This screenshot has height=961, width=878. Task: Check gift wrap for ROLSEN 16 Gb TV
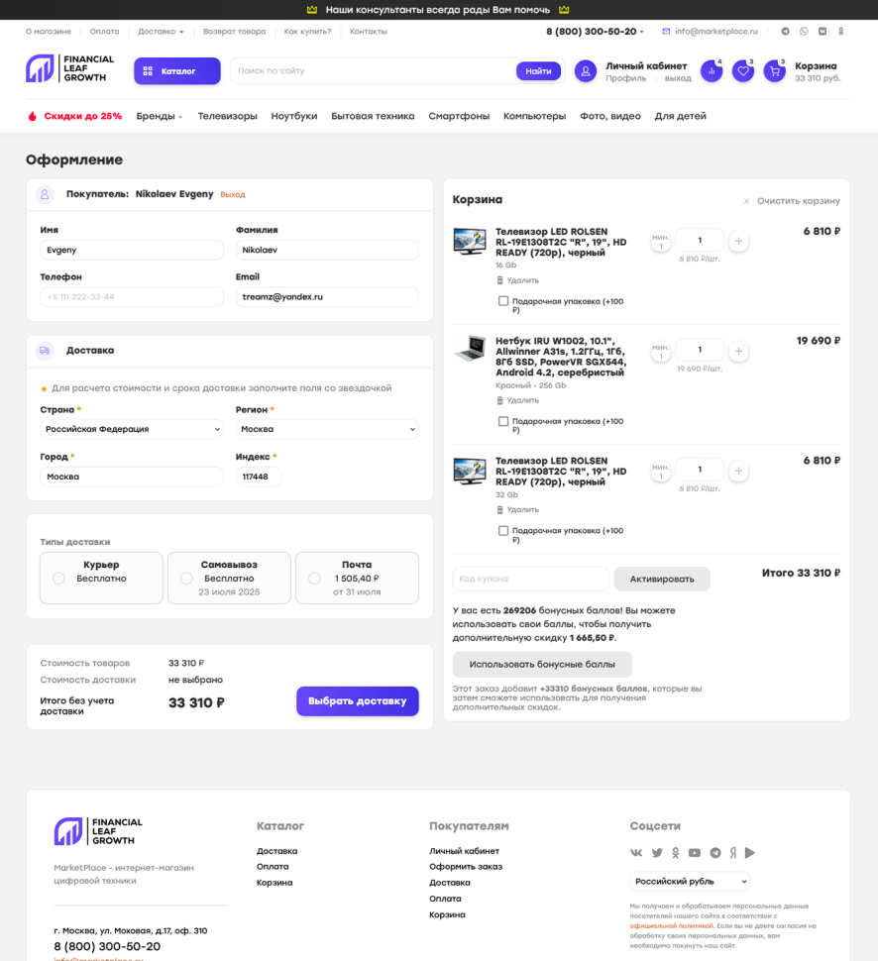click(x=503, y=301)
